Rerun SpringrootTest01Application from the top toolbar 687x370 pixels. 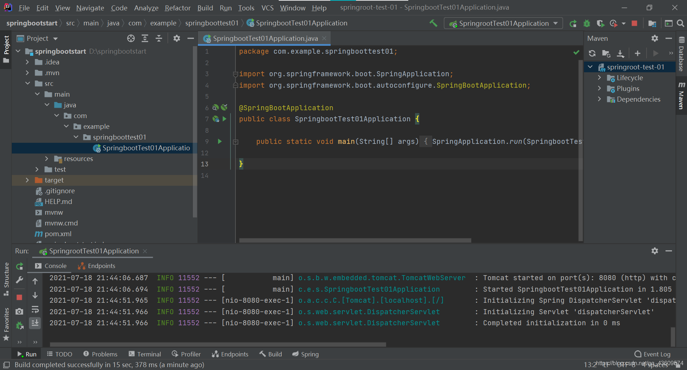[573, 23]
